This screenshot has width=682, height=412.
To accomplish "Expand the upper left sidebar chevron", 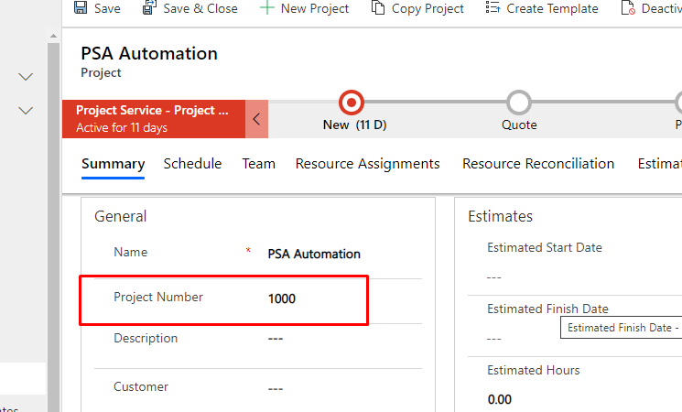I will point(26,77).
